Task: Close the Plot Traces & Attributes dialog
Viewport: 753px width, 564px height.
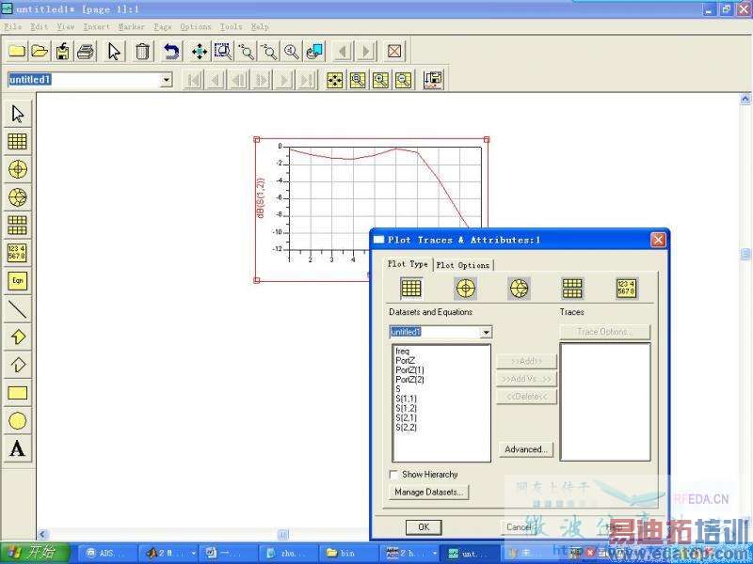Action: point(658,240)
